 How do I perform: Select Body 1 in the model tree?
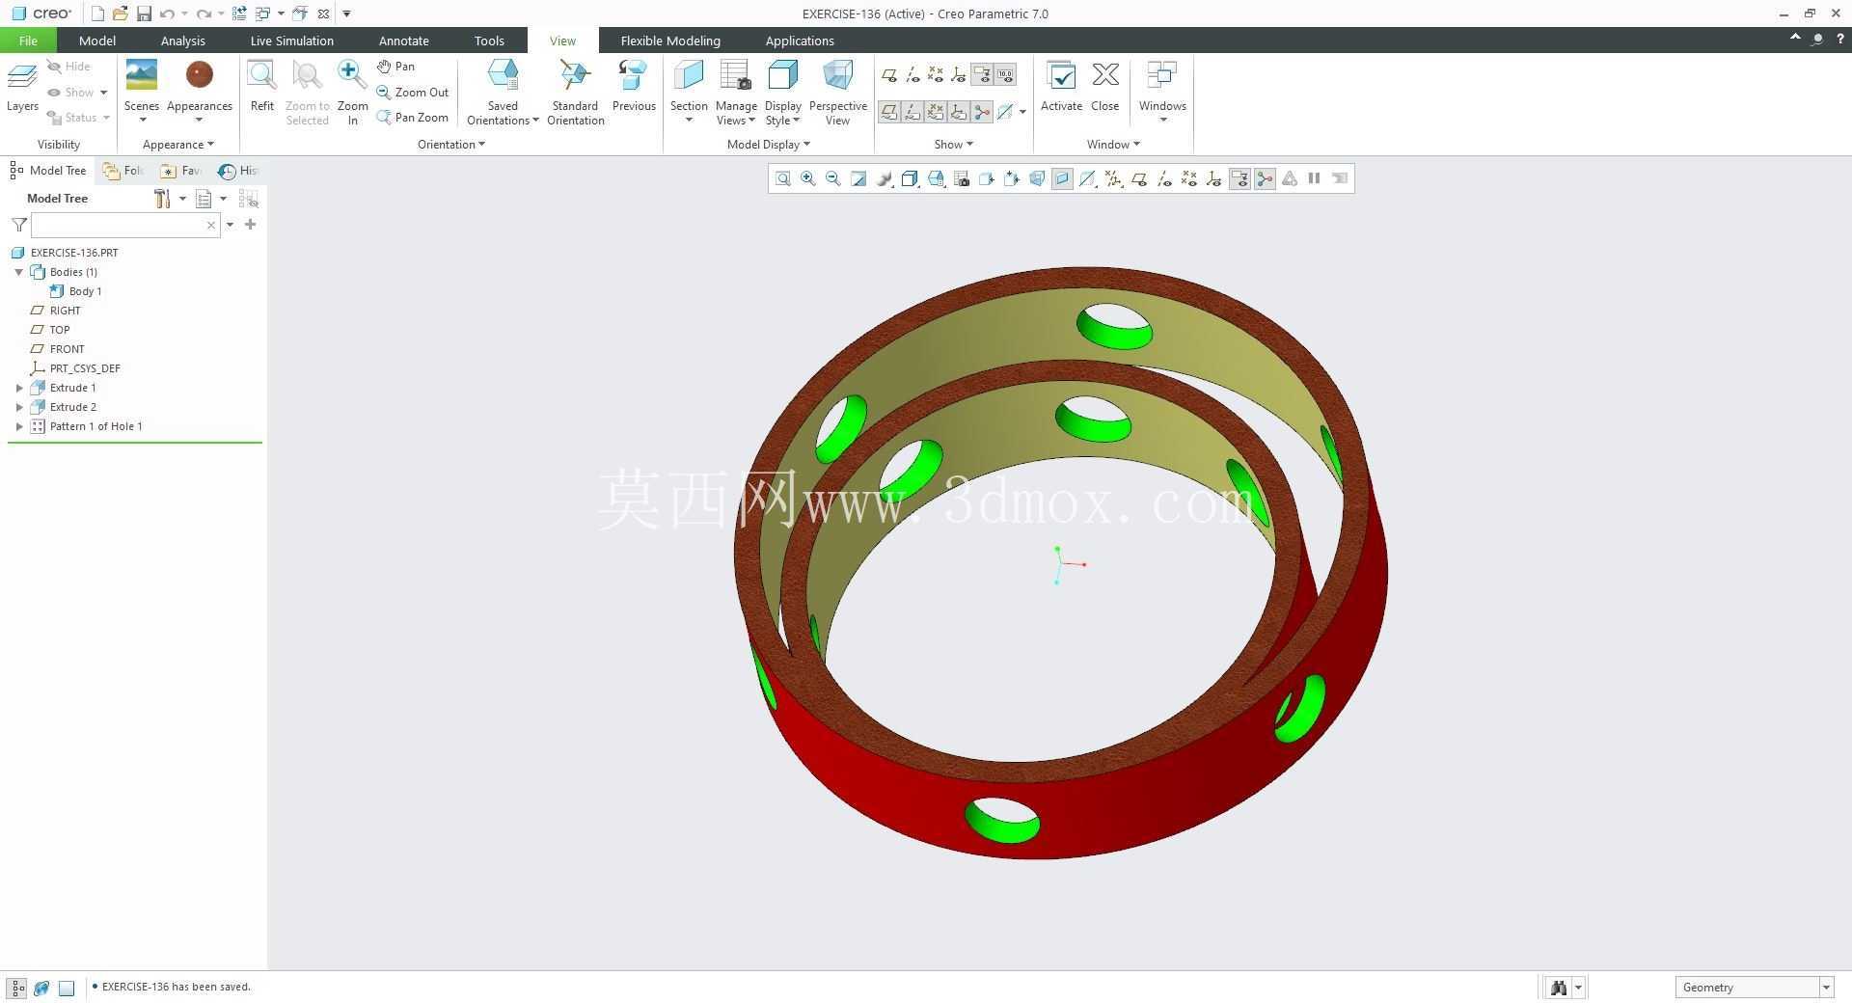coord(85,291)
